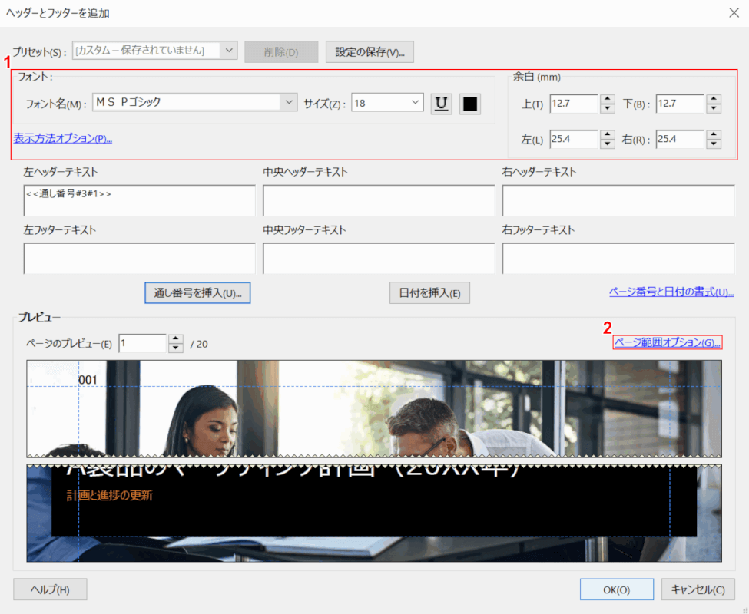
Task: Increase the preview page number
Action: (176, 338)
